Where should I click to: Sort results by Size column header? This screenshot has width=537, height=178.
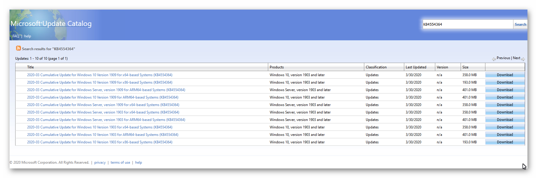(465, 67)
